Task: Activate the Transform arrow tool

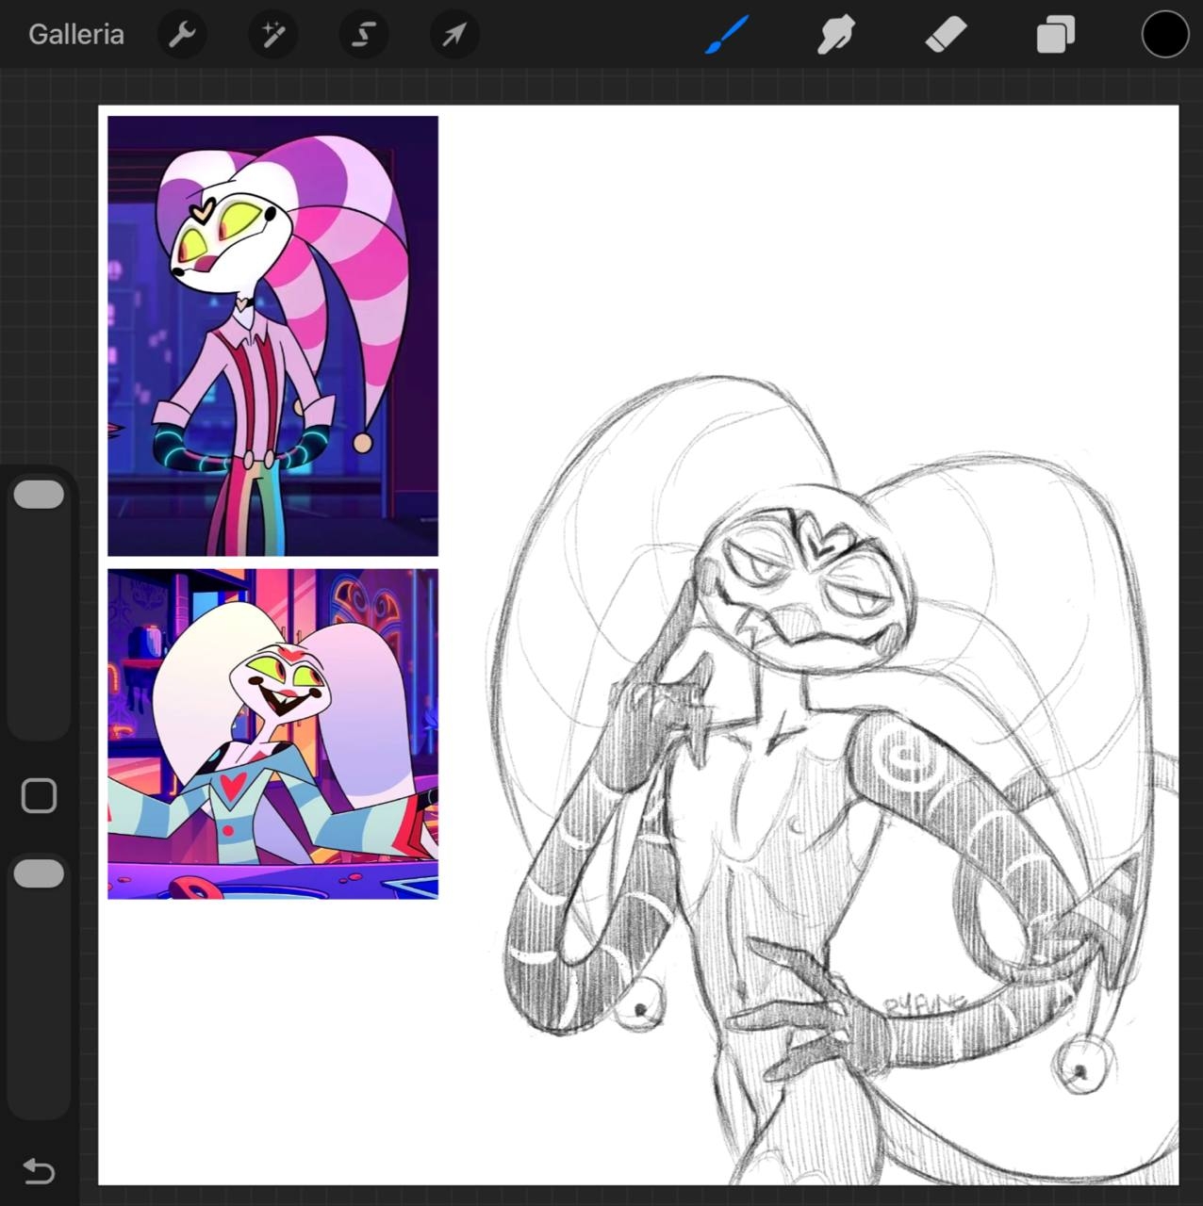Action: 454,35
